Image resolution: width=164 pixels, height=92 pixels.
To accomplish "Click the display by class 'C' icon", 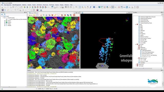I will click(x=30, y=7).
